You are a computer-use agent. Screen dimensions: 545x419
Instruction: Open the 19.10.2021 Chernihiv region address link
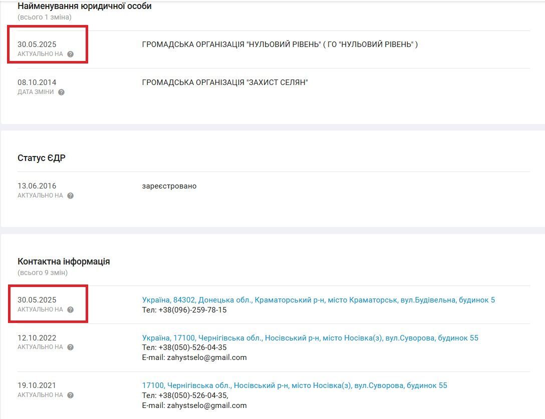[295, 385]
